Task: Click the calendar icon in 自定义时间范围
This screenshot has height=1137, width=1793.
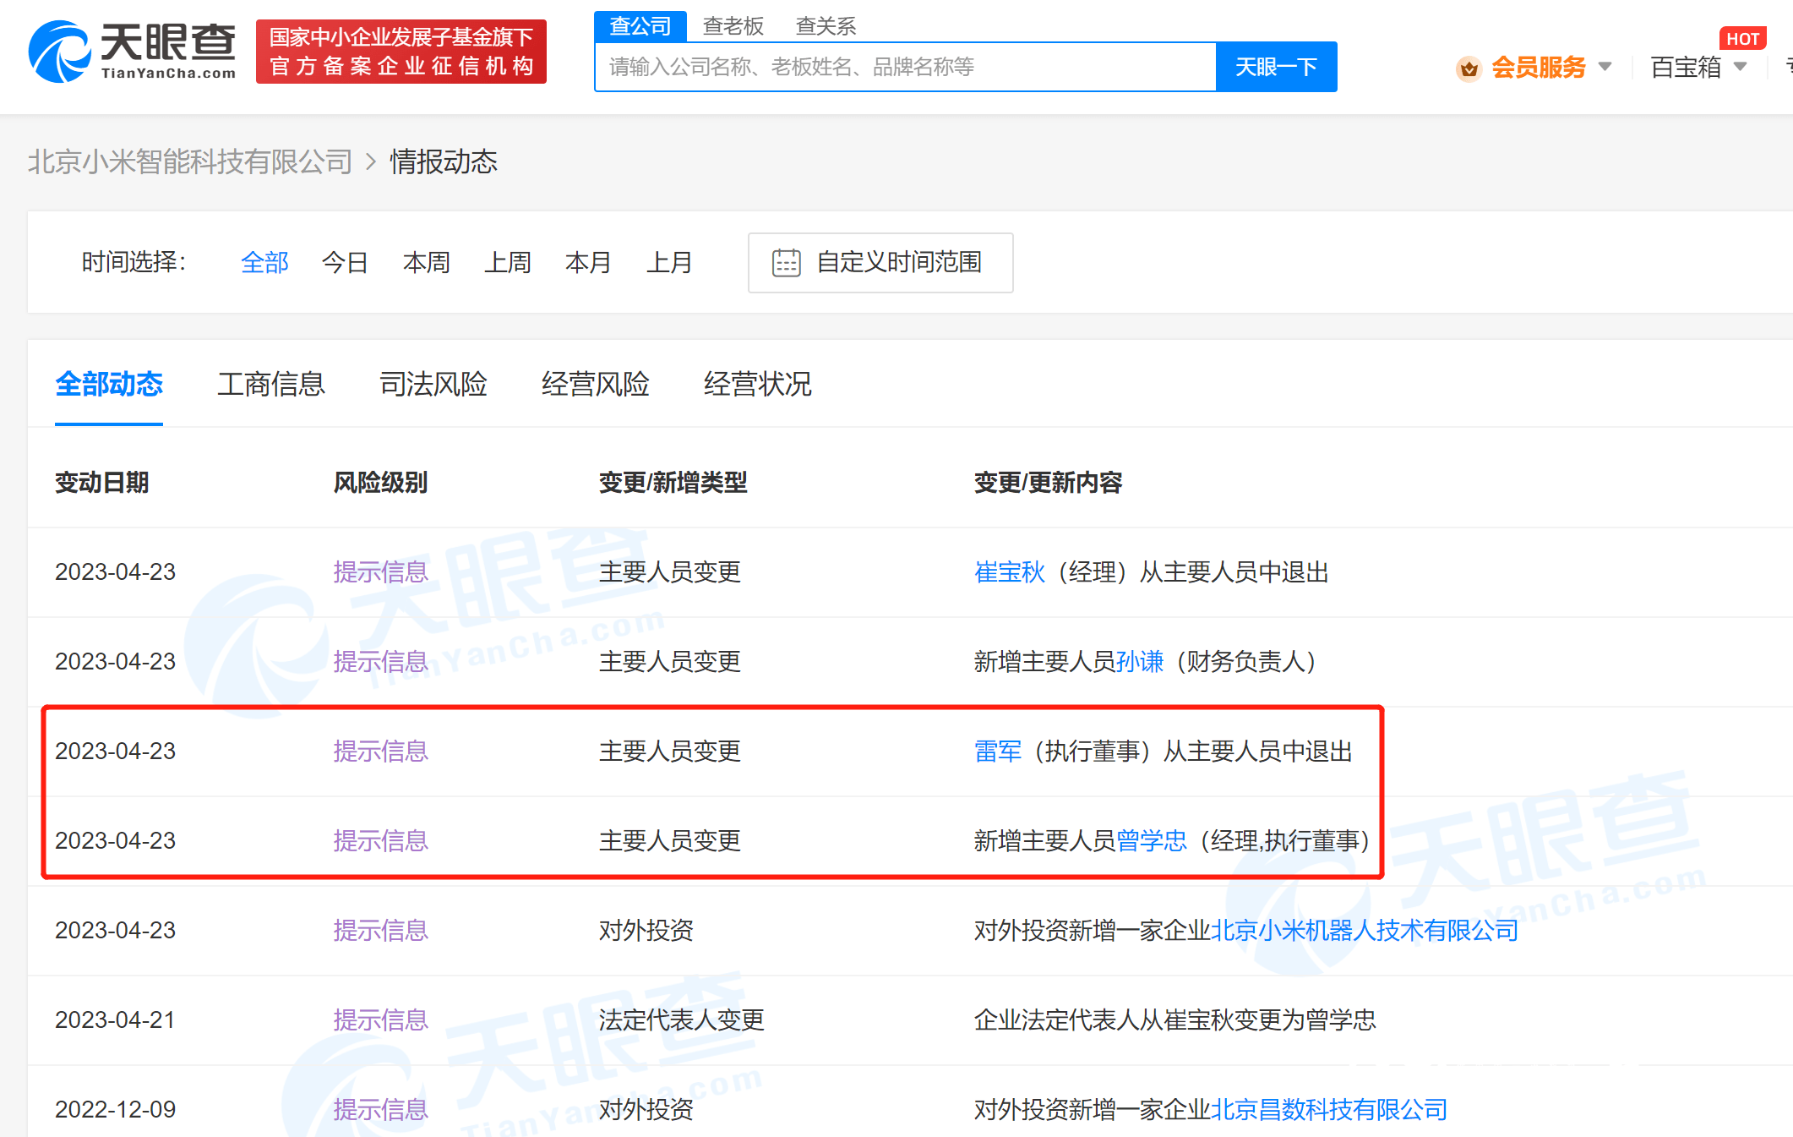Action: pos(786,263)
